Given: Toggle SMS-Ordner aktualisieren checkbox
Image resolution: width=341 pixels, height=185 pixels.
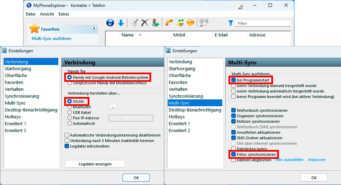Looking at the screenshot, I should [233, 138].
